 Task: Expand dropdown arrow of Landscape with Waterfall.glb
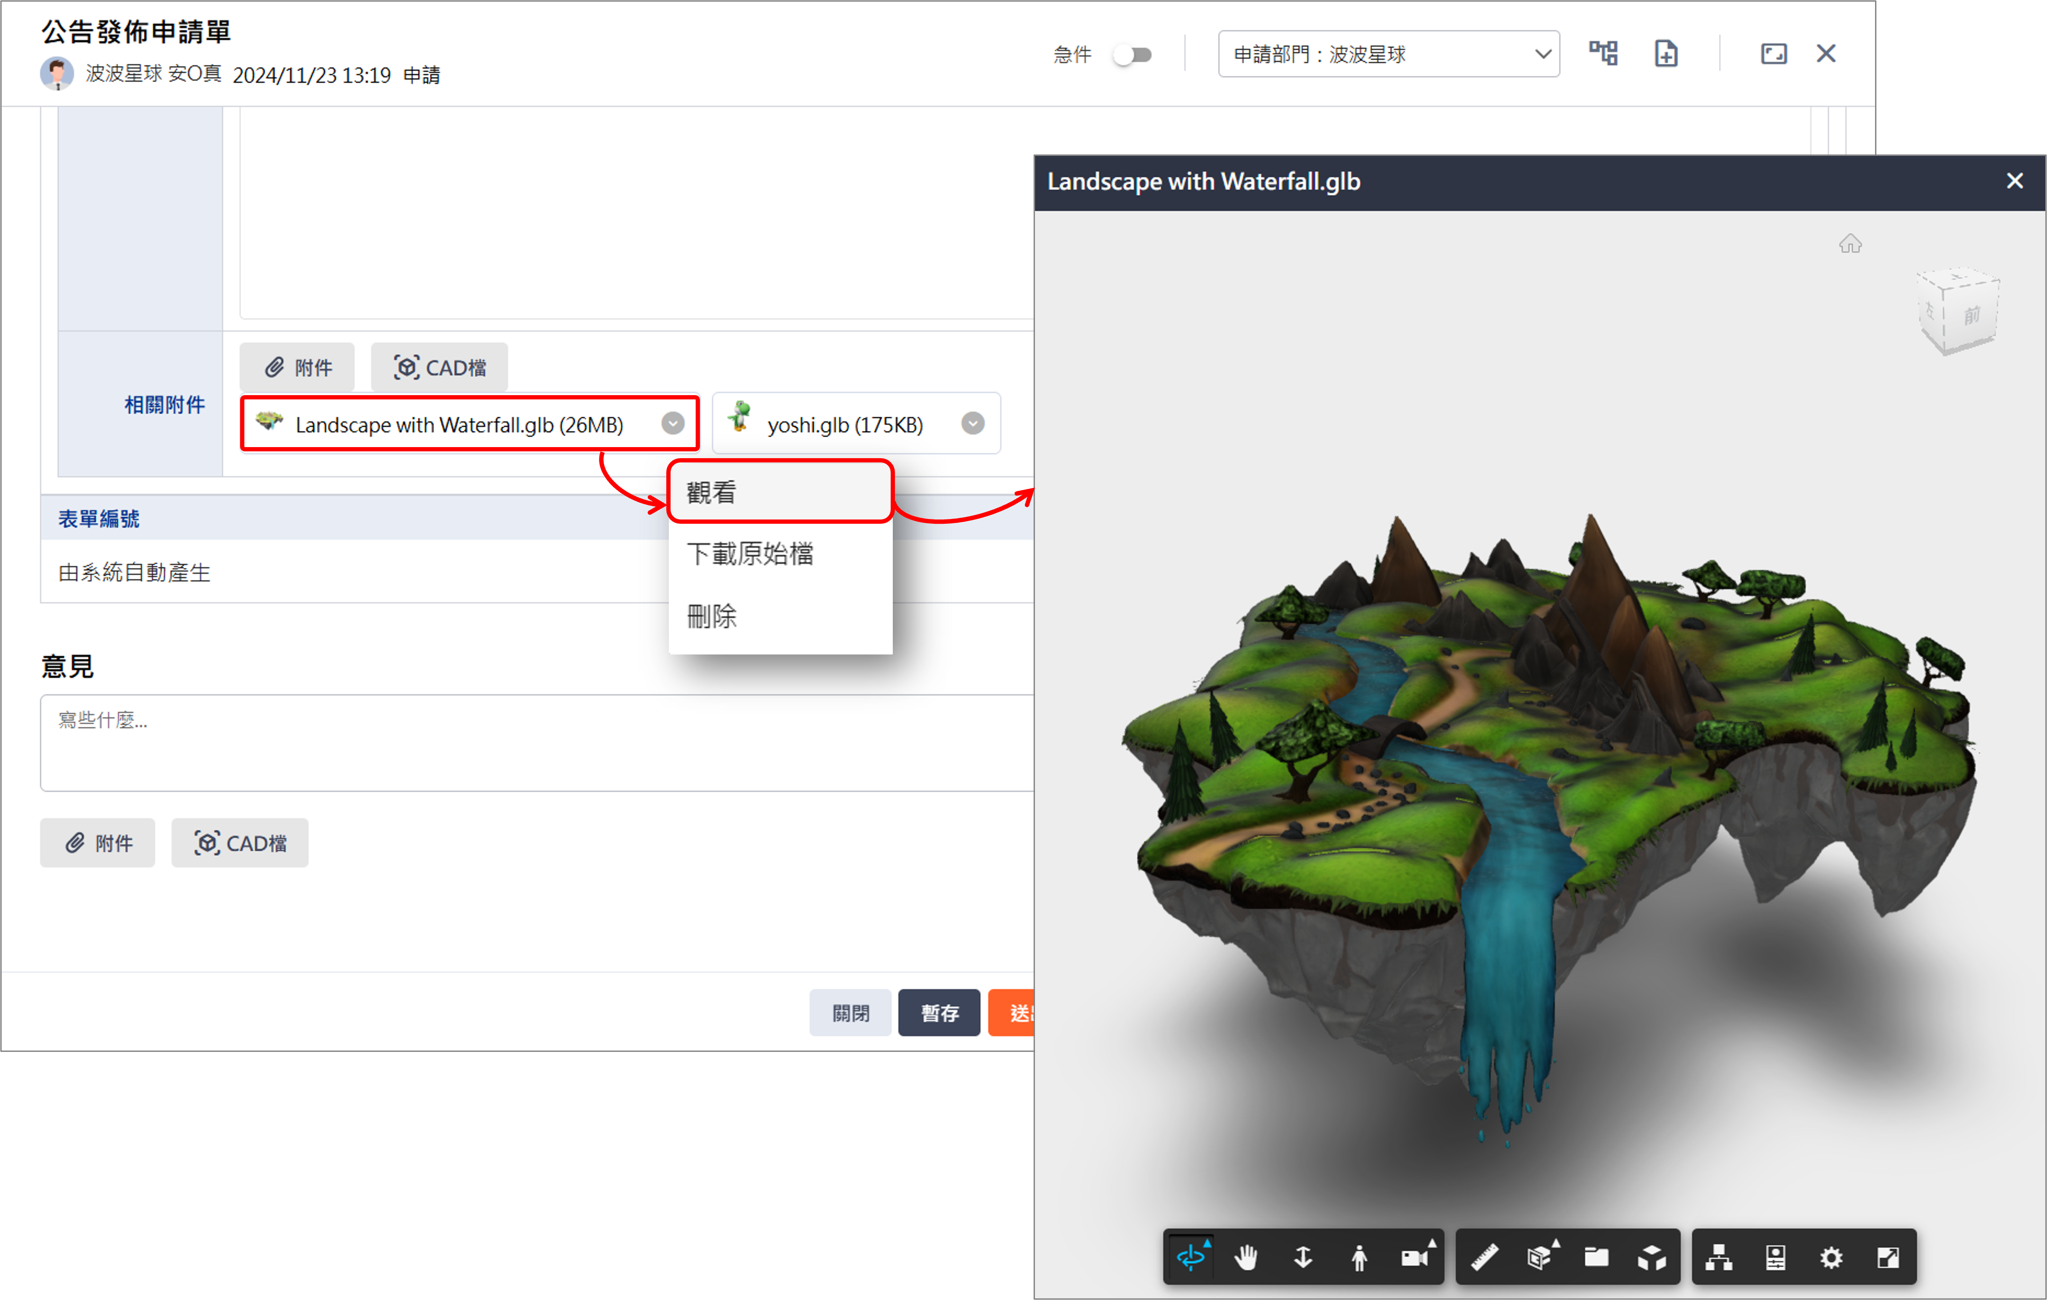click(672, 423)
